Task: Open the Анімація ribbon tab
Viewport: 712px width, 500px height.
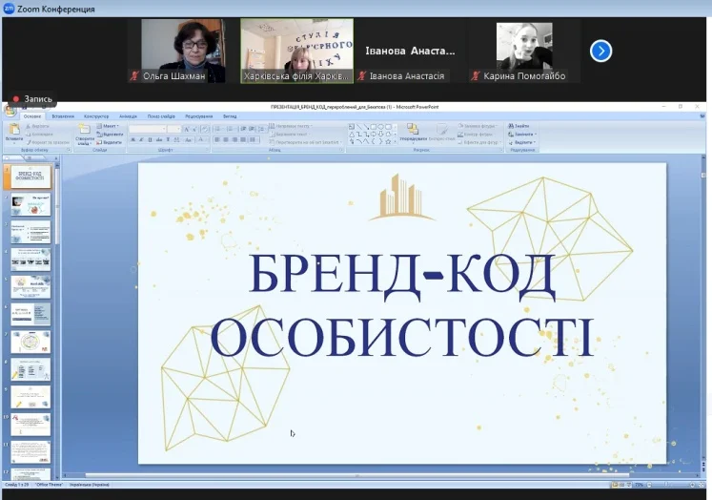Action: tap(129, 115)
